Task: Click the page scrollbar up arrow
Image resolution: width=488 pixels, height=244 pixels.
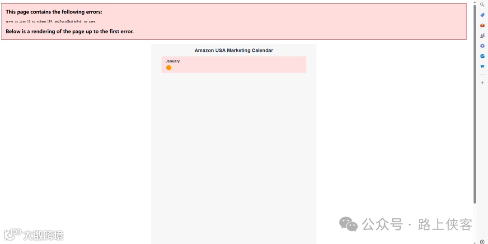Action: pyautogui.click(x=474, y=2)
